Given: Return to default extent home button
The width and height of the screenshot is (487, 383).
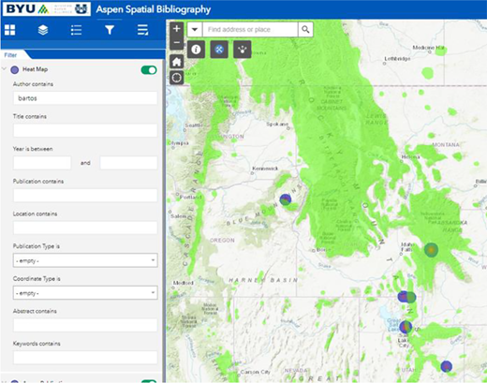Looking at the screenshot, I should click(177, 62).
